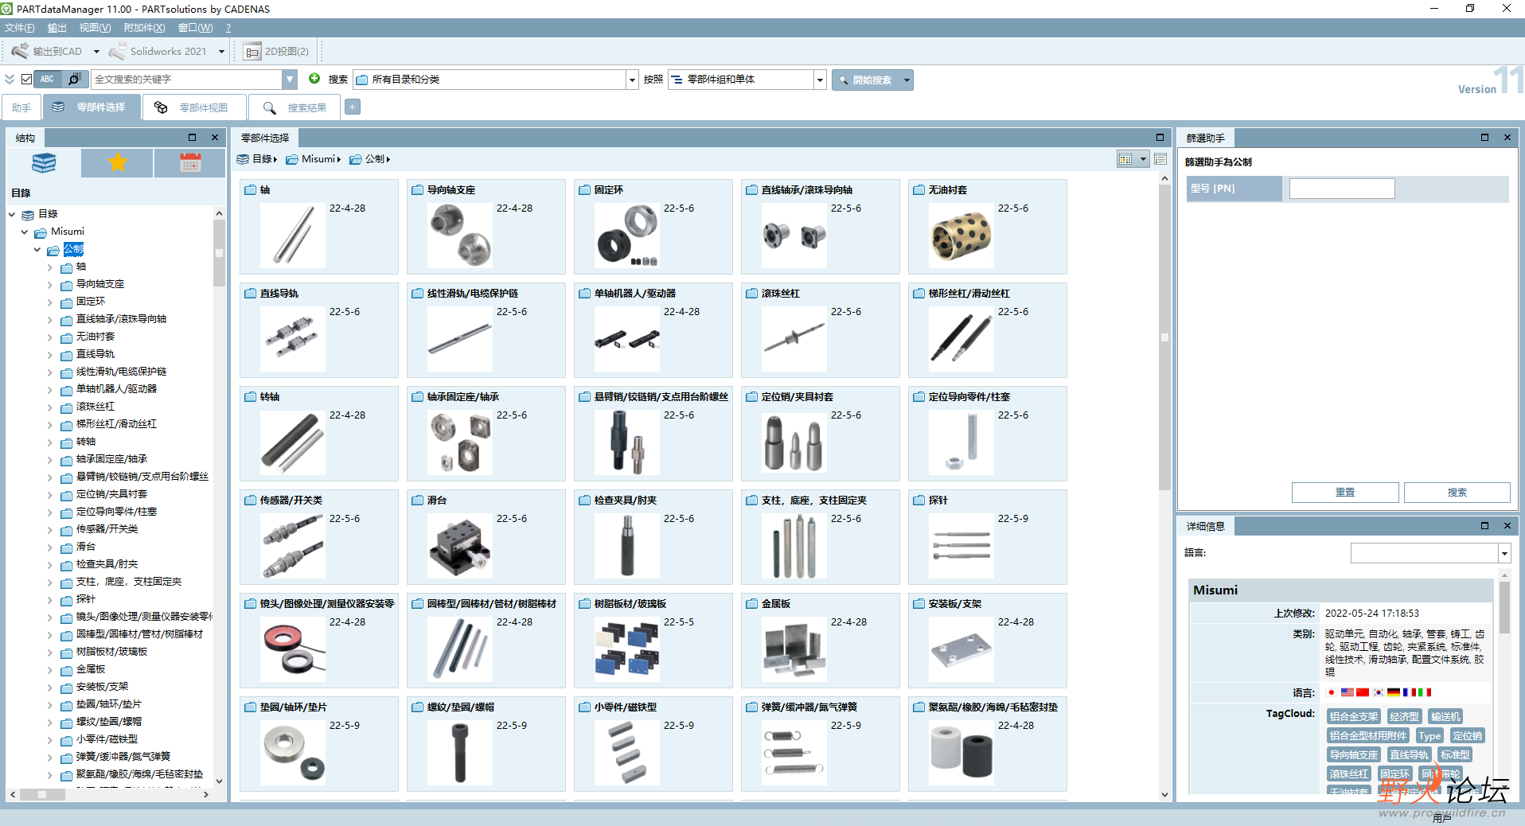Screen dimensions: 1525x826
Task: Open the 所有目录和分类 search scope dropdown
Action: tap(633, 80)
